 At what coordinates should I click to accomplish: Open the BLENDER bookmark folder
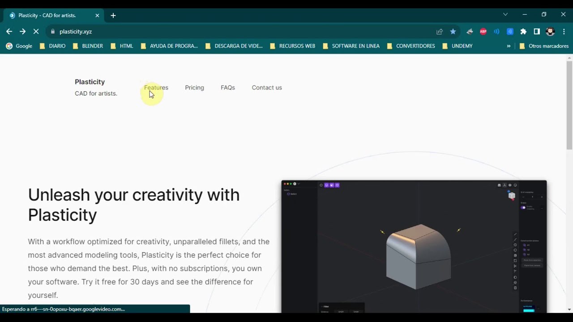pyautogui.click(x=88, y=46)
